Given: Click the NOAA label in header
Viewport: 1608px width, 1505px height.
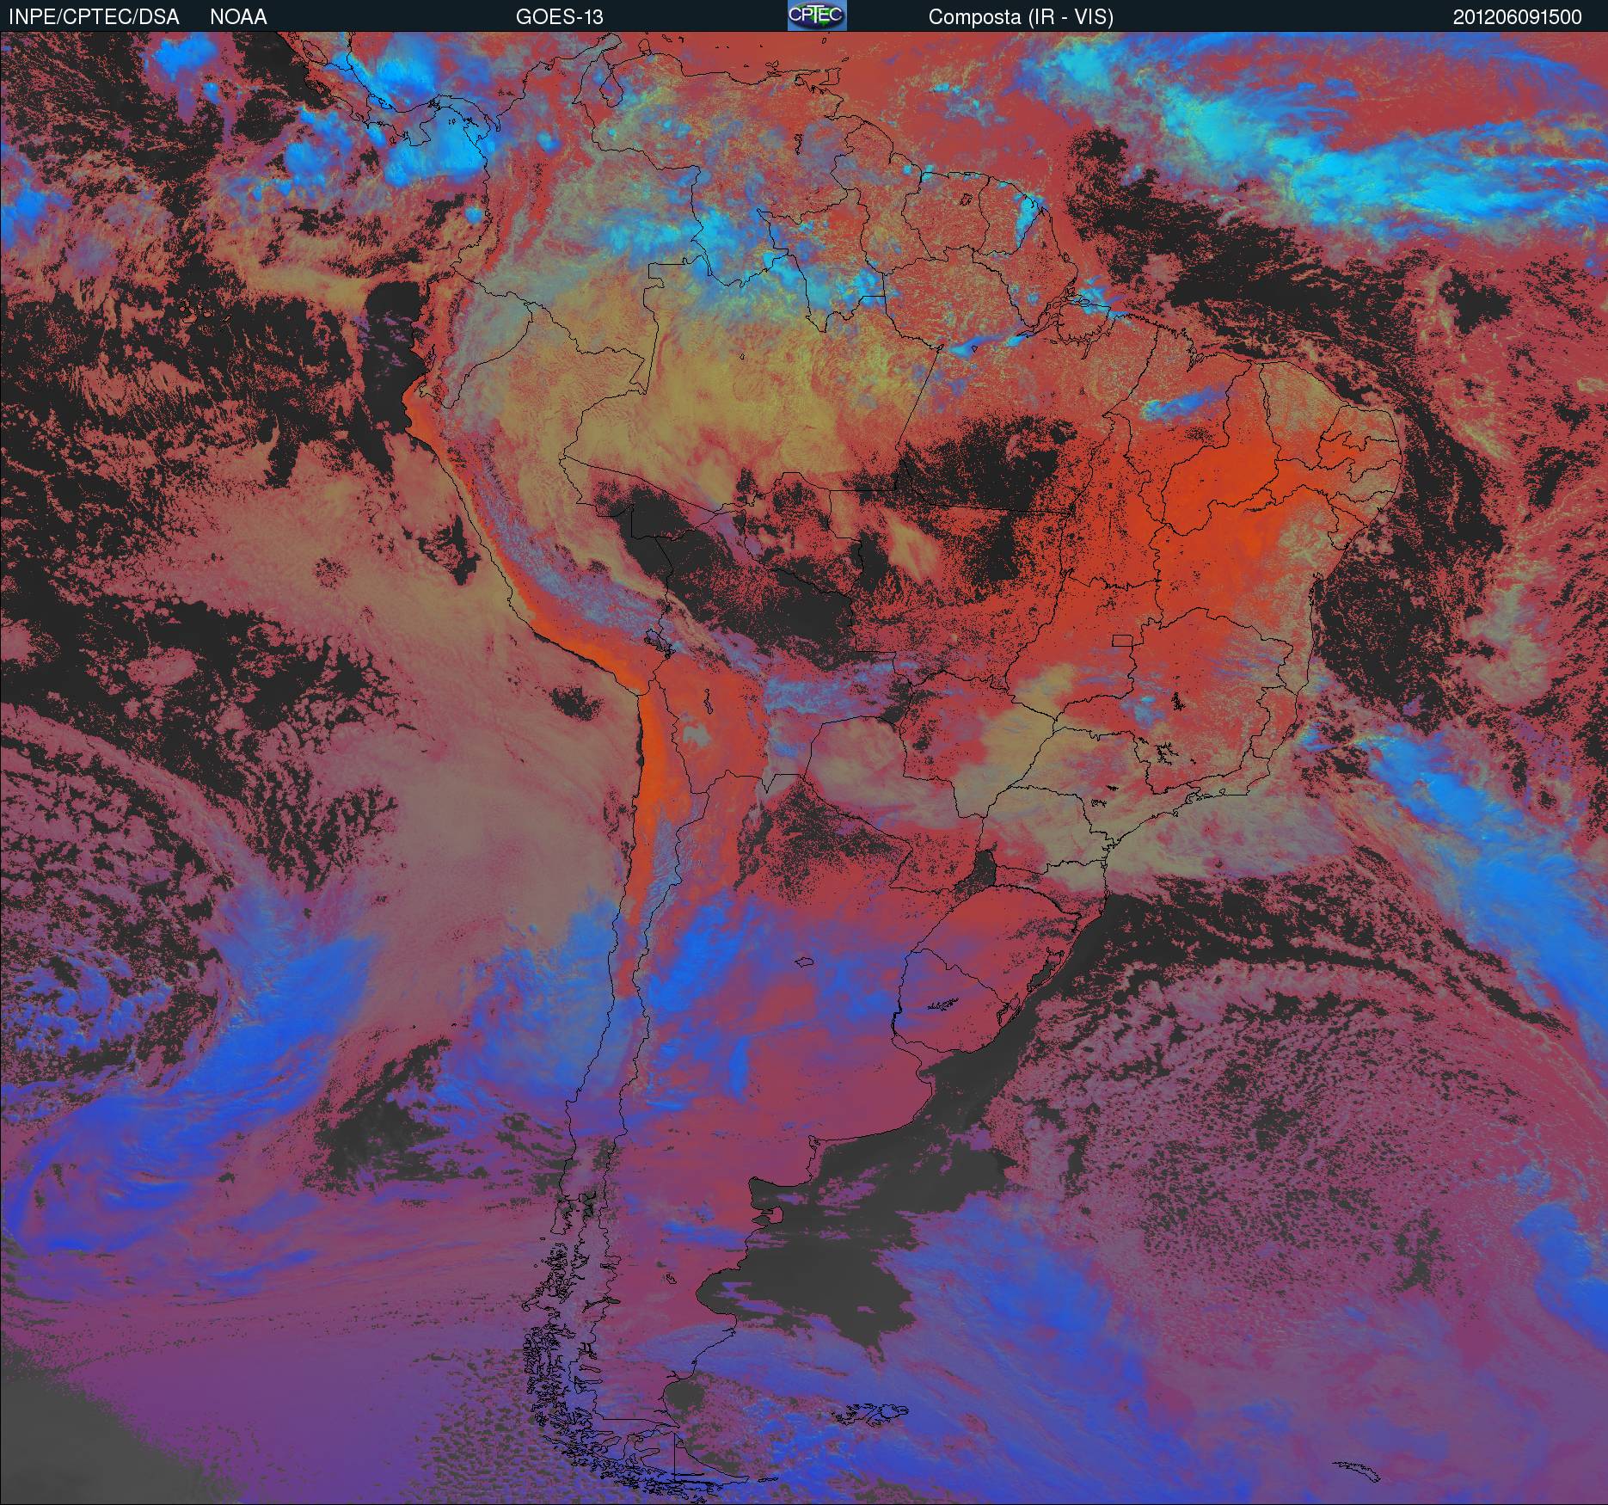Looking at the screenshot, I should (x=238, y=17).
